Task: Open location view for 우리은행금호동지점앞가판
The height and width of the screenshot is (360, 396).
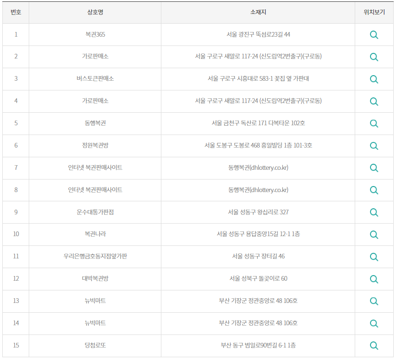Action: pos(374,257)
